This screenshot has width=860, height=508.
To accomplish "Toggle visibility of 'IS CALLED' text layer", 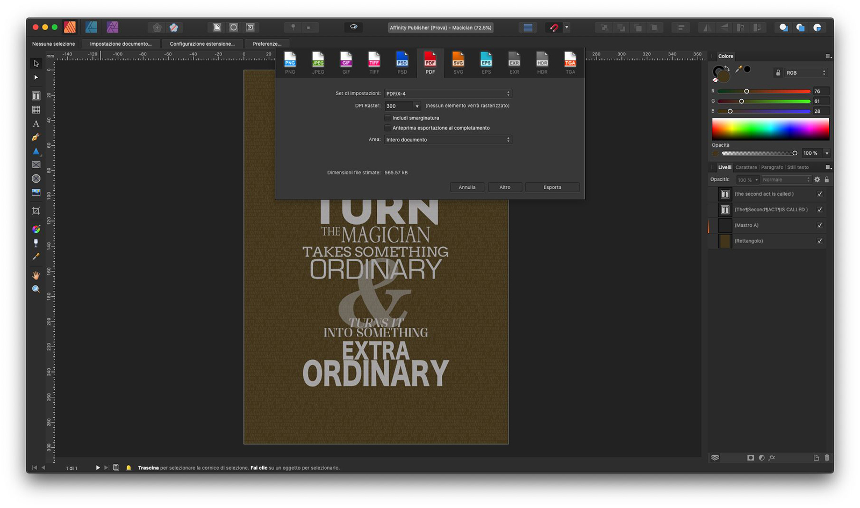I will (x=820, y=210).
